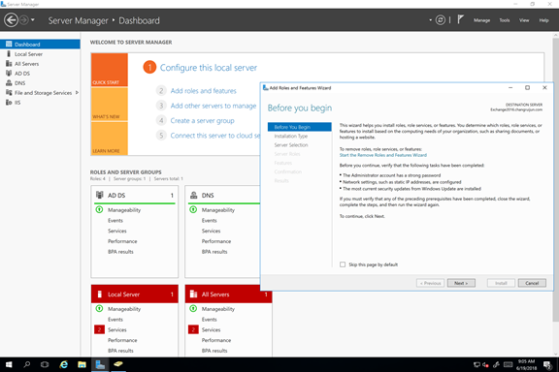Select Dashboard in the sidebar
The image size is (559, 372).
coord(40,45)
